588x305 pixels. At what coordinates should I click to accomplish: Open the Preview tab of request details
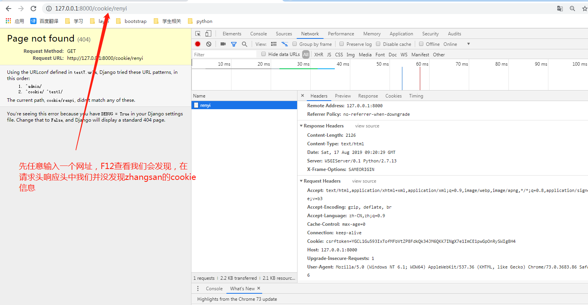click(343, 96)
